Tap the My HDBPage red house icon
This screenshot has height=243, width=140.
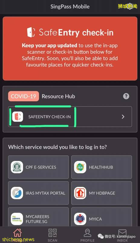pyautogui.click(x=80, y=193)
